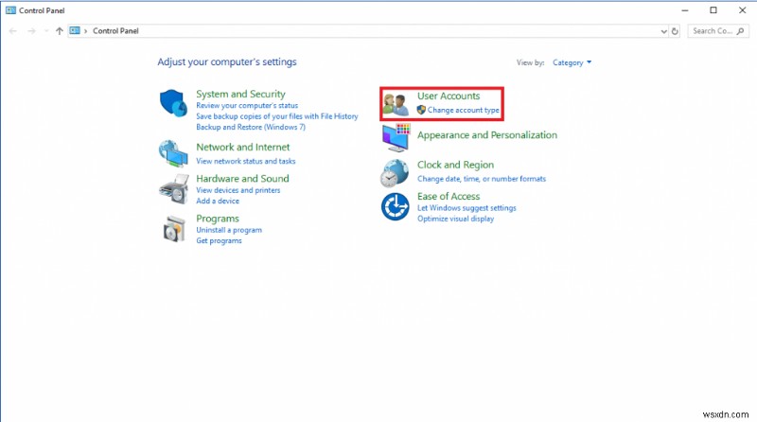Open the Ease of Access icon
The height and width of the screenshot is (422, 757).
coord(395,206)
